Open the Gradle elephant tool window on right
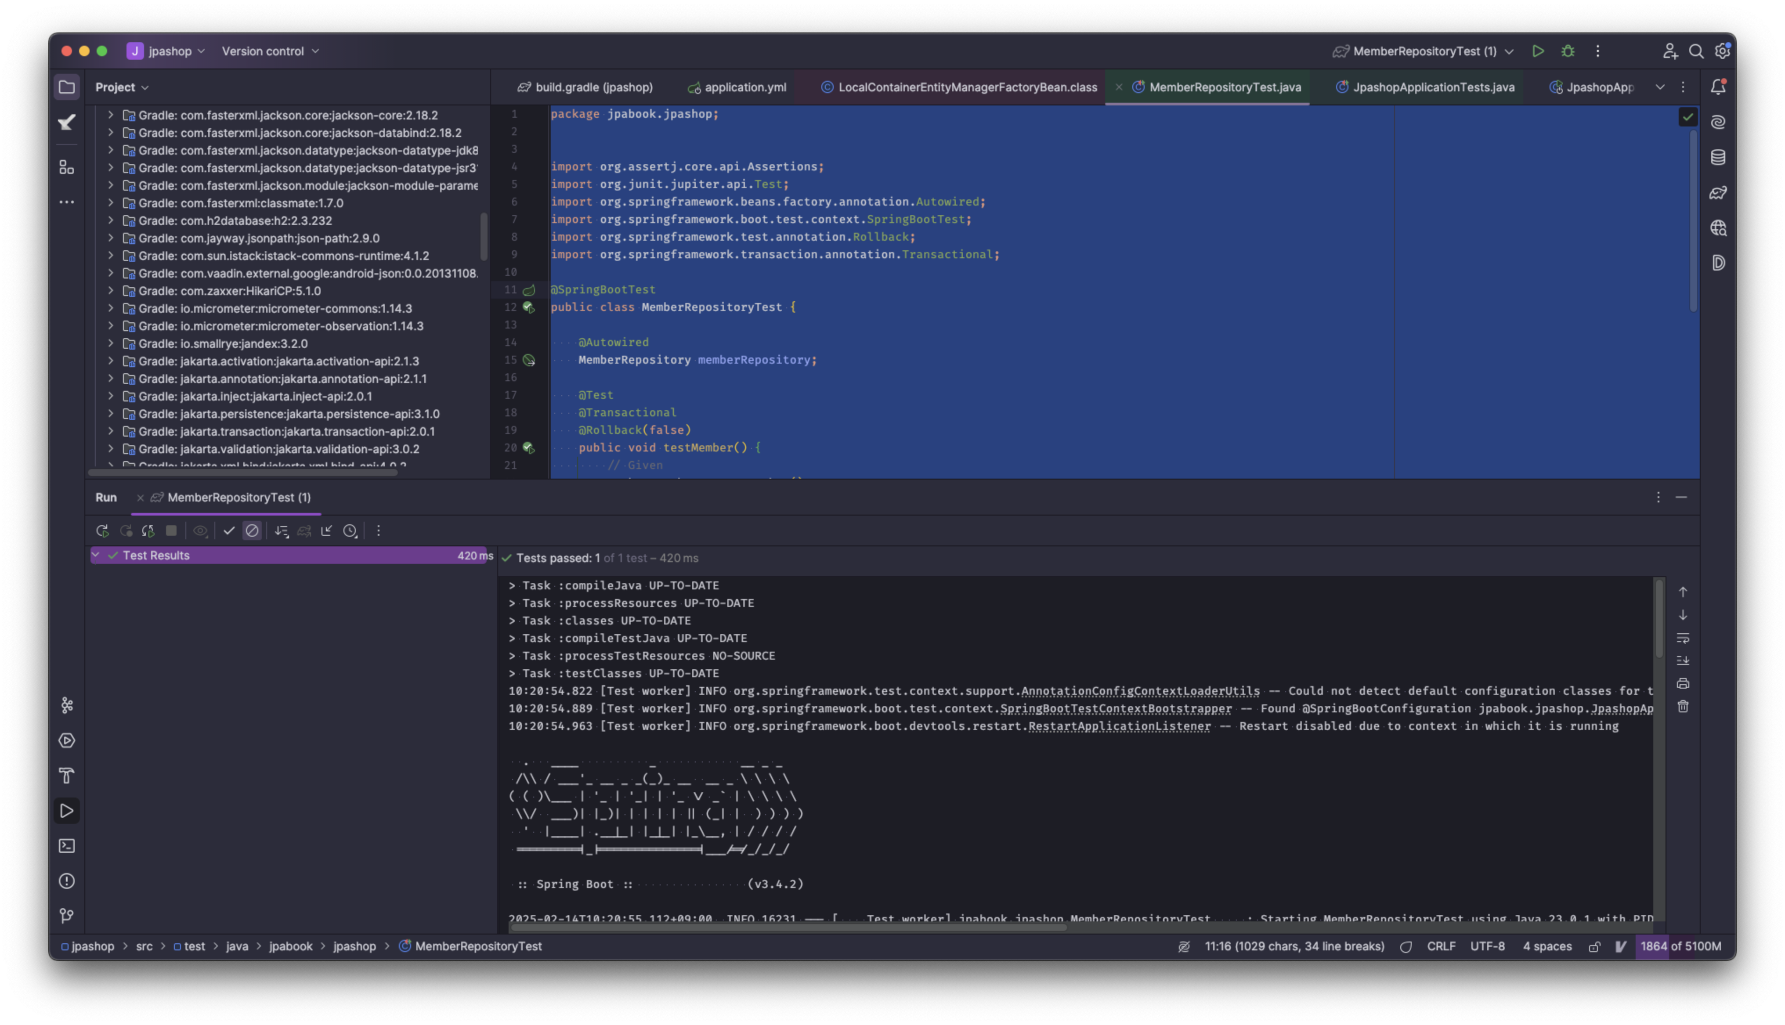The height and width of the screenshot is (1025, 1785). (x=1718, y=193)
